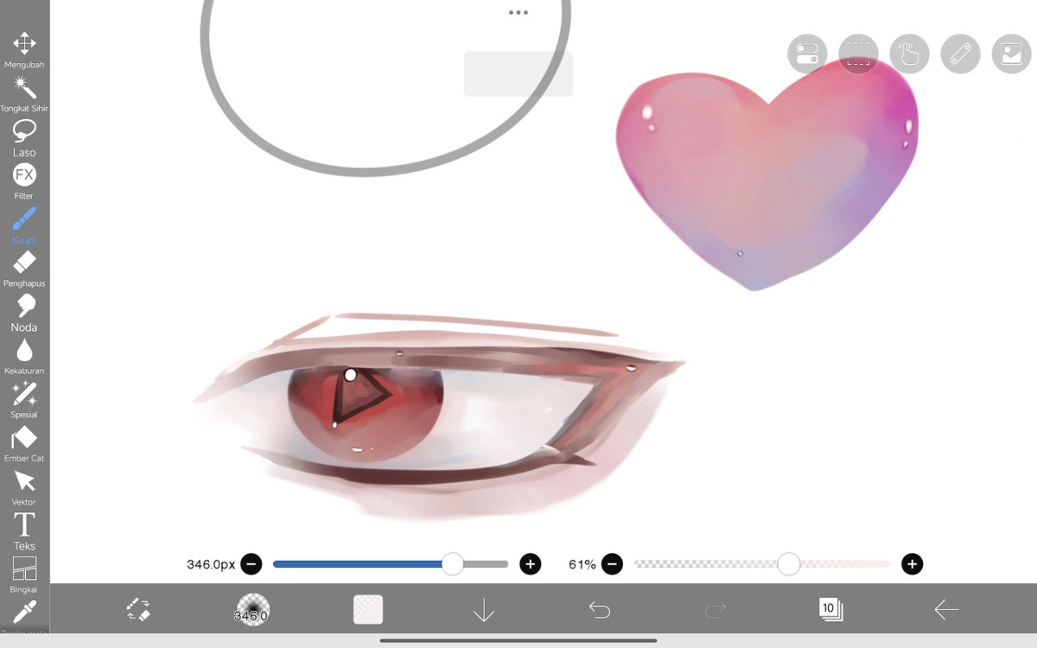Image resolution: width=1037 pixels, height=648 pixels.
Task: Undo the last stroke
Action: pos(600,611)
